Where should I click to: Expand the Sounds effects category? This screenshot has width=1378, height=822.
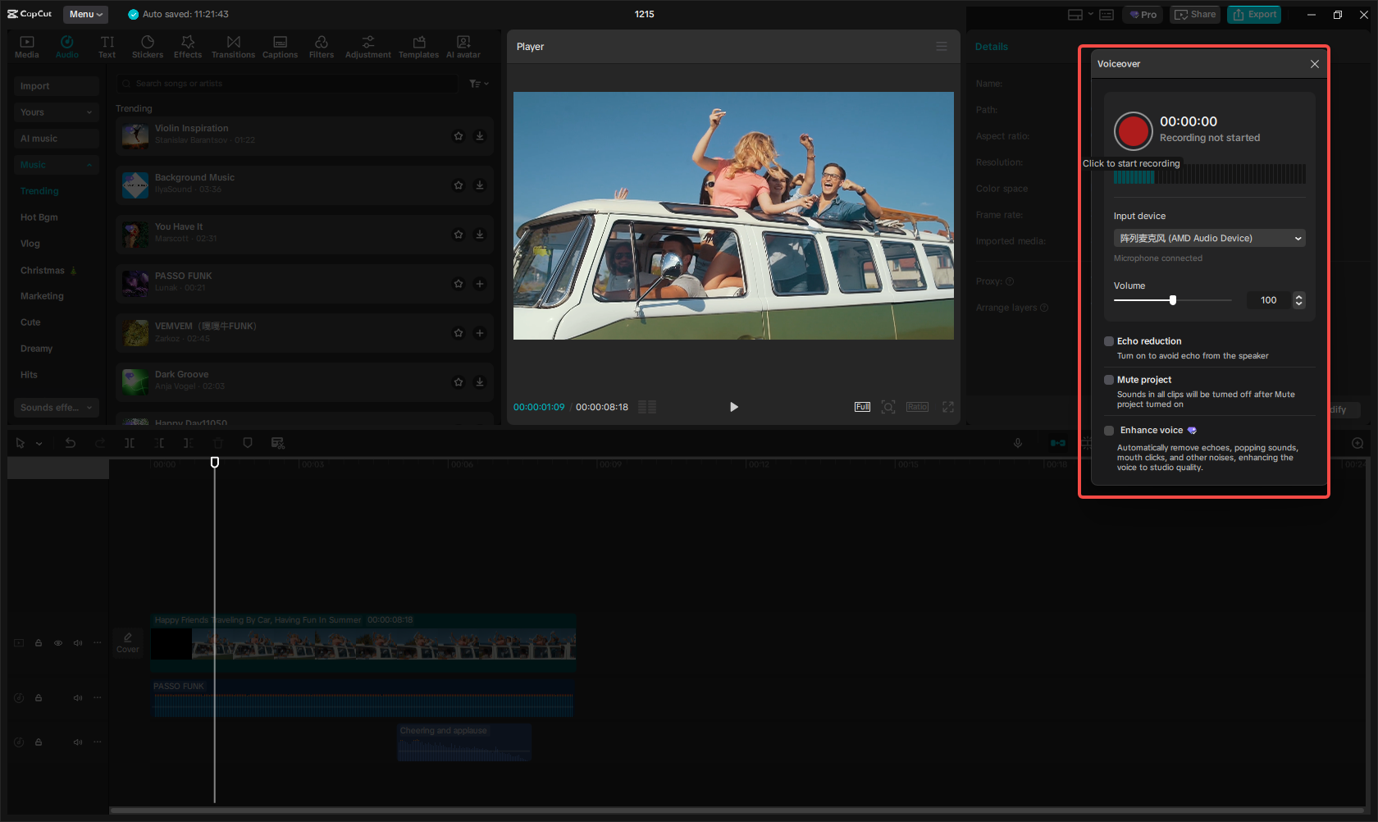click(x=56, y=408)
